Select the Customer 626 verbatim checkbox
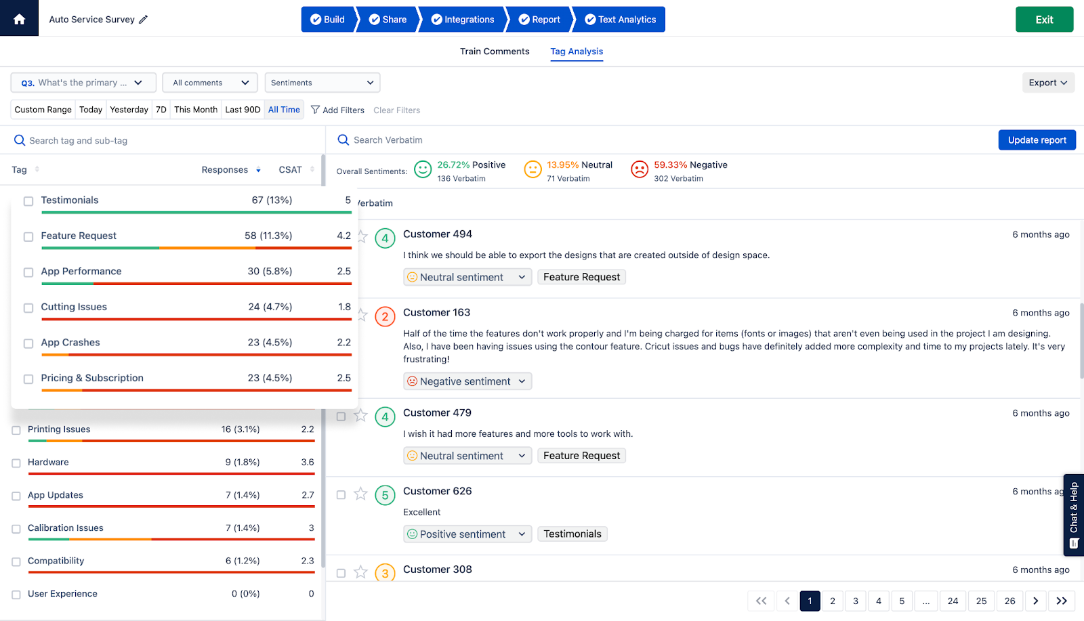The image size is (1084, 621). [x=341, y=495]
